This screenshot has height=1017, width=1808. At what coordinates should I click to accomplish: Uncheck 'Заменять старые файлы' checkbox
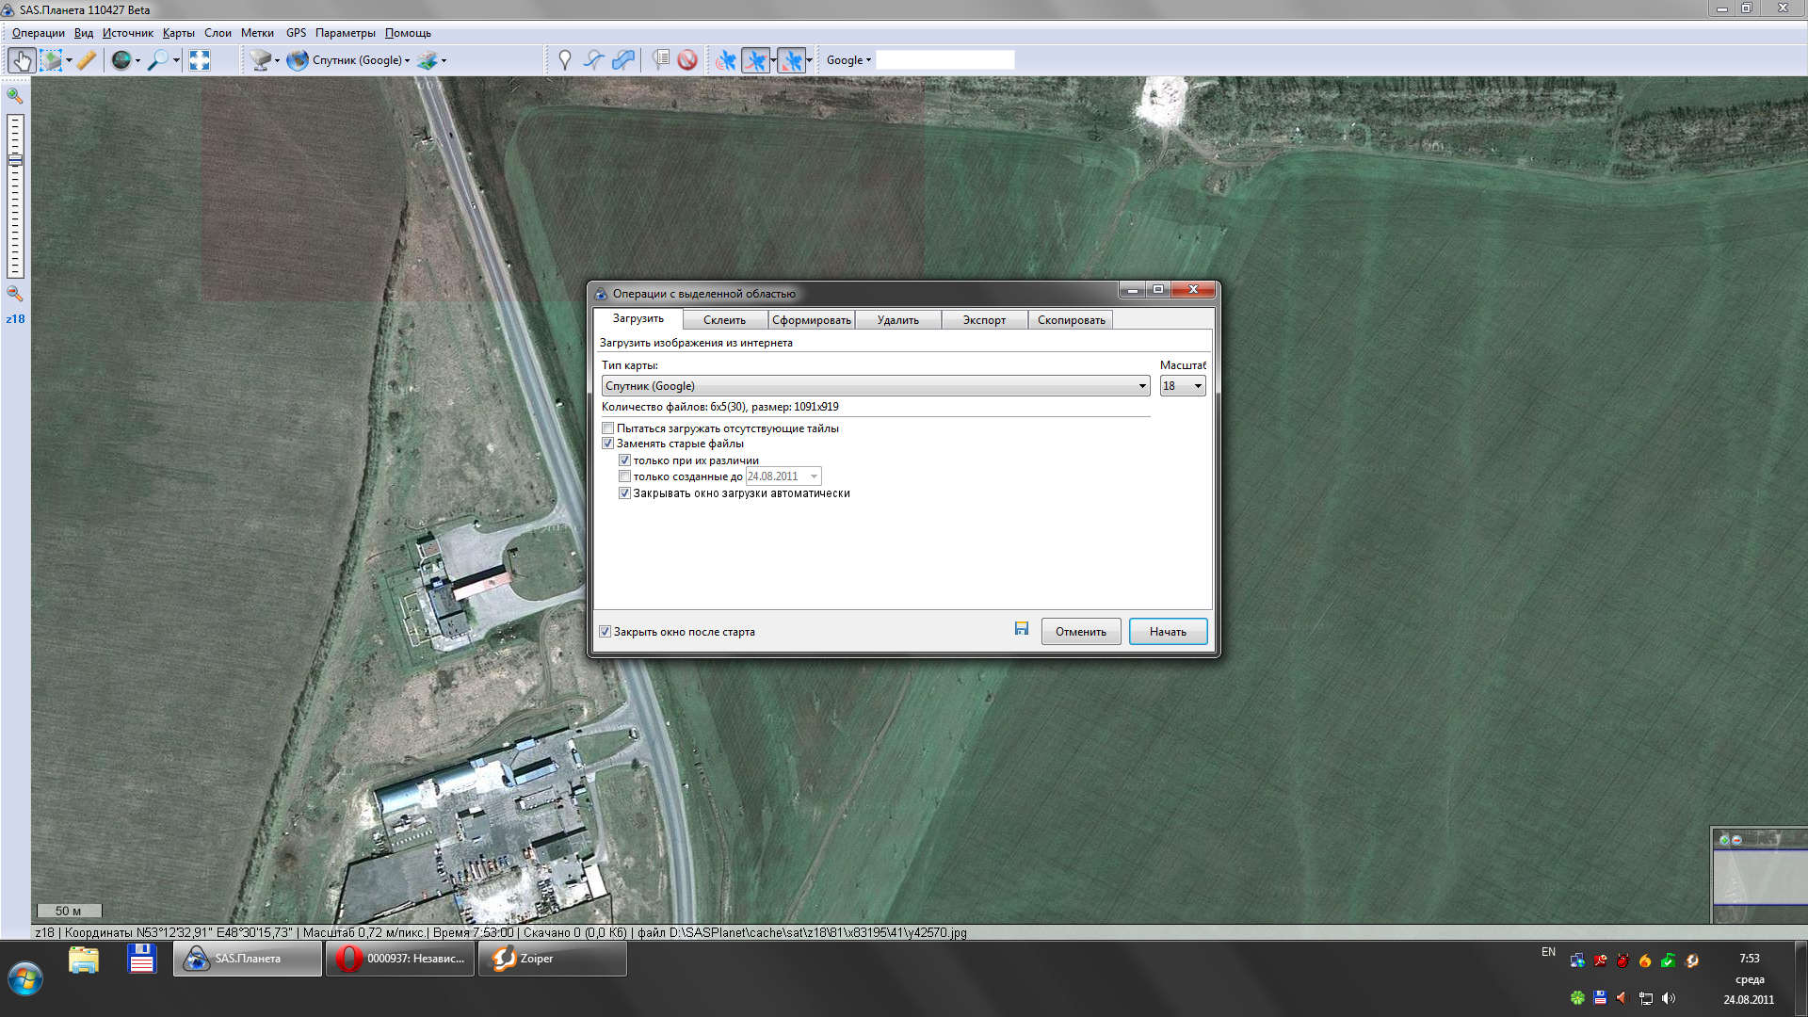coord(608,444)
